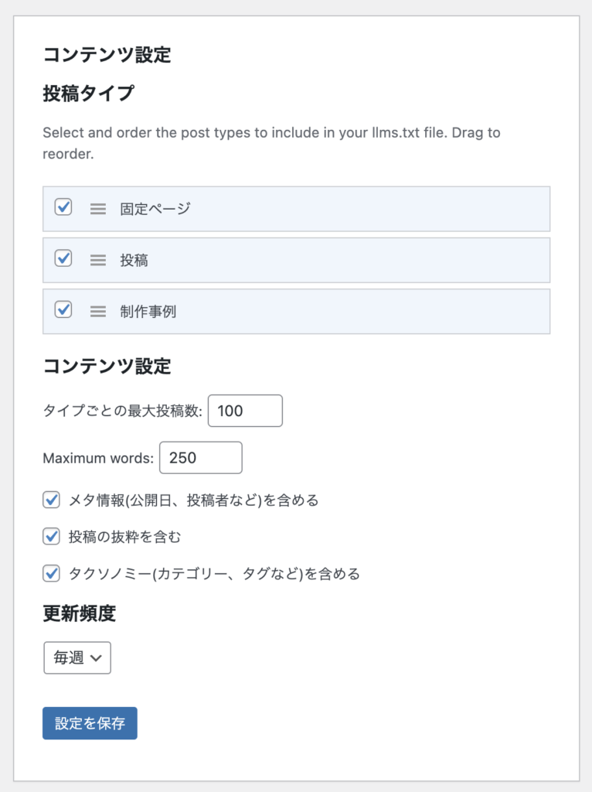Focus the Maximum words field with 250
Viewport: 592px width, 792px height.
(x=201, y=458)
